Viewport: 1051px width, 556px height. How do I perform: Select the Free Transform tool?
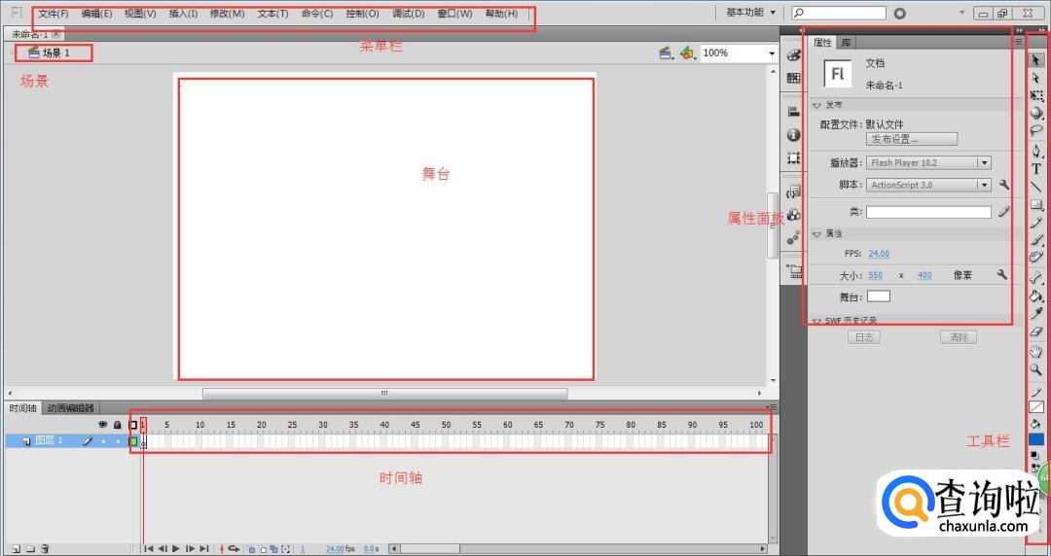click(x=1036, y=96)
